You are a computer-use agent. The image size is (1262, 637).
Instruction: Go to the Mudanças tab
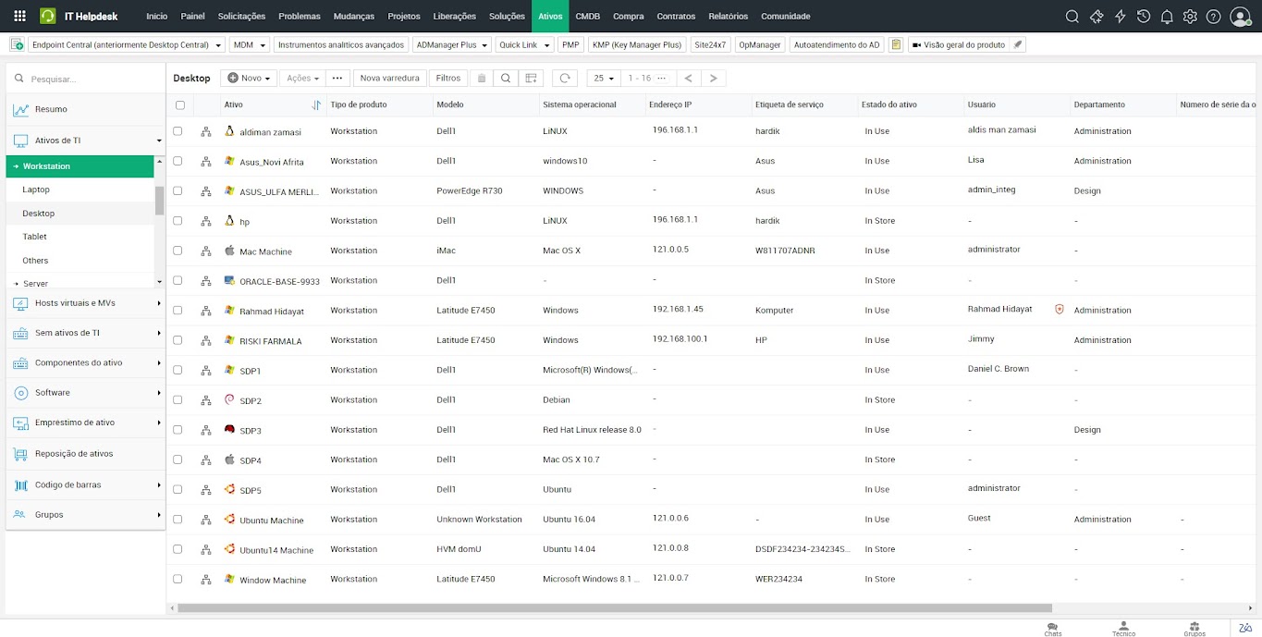(x=354, y=16)
